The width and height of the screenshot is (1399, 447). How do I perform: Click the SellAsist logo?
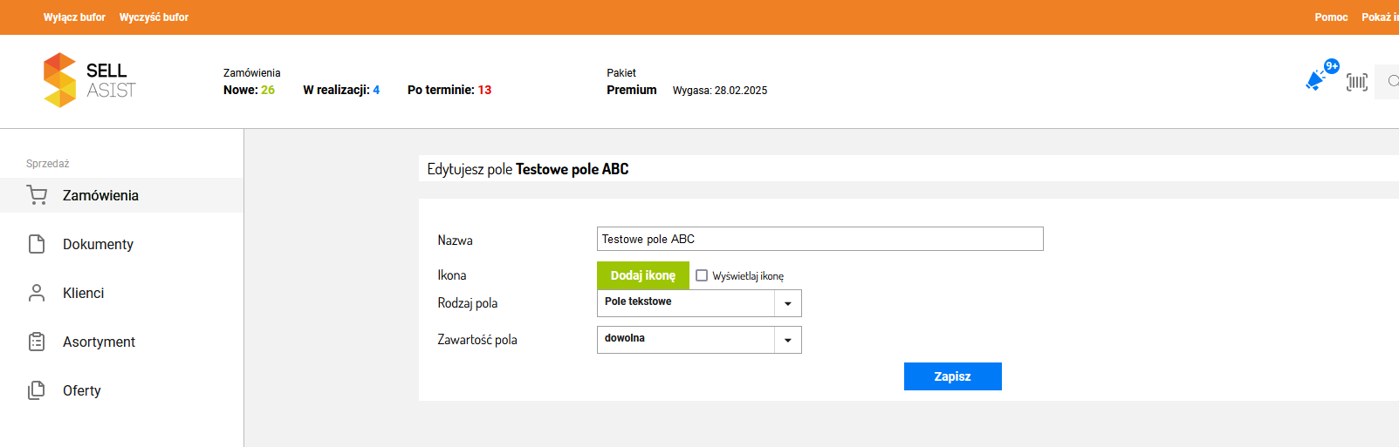90,80
